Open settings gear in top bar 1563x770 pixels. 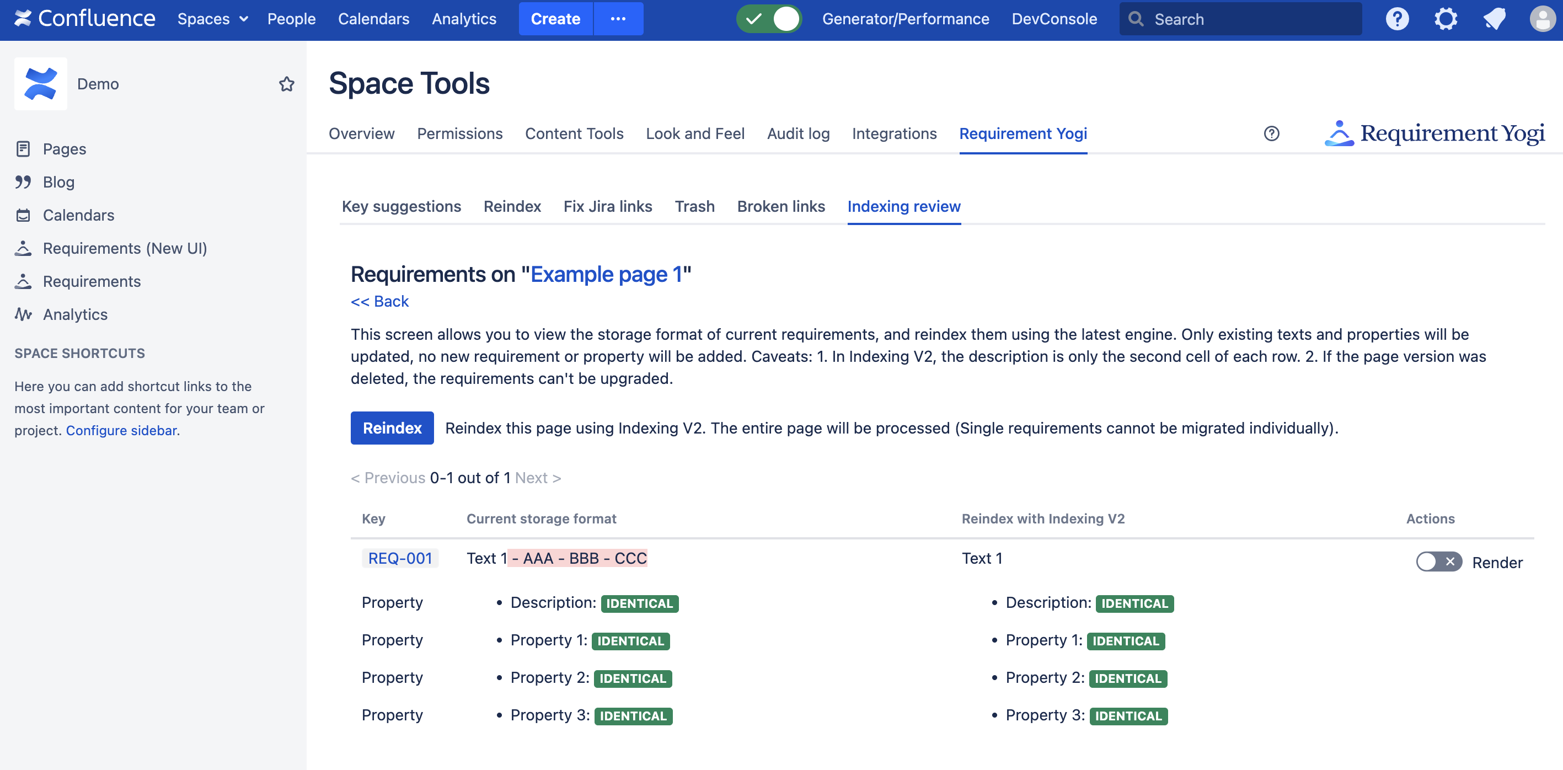click(1446, 19)
